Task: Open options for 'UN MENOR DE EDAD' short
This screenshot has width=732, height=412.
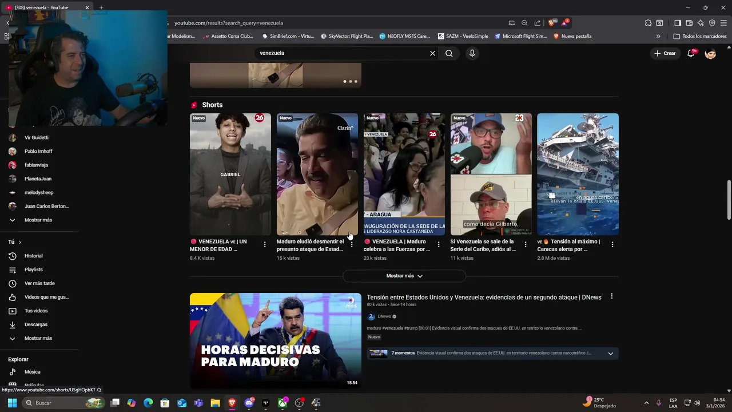Action: pyautogui.click(x=265, y=244)
